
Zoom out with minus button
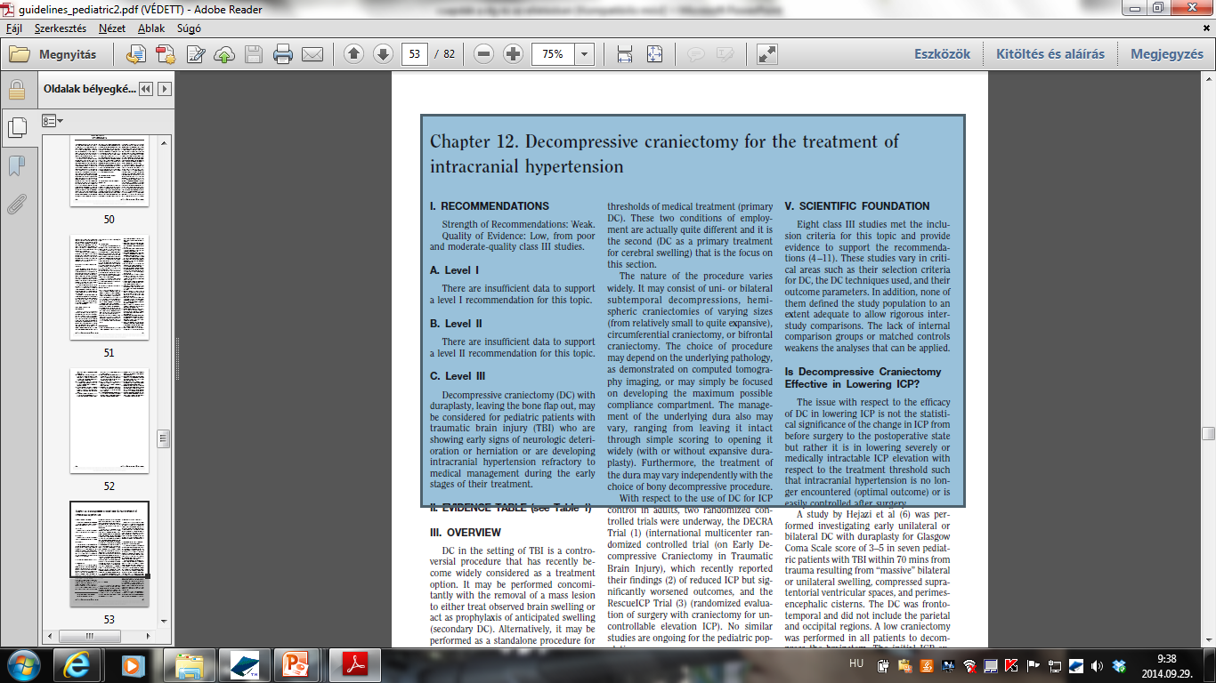484,54
